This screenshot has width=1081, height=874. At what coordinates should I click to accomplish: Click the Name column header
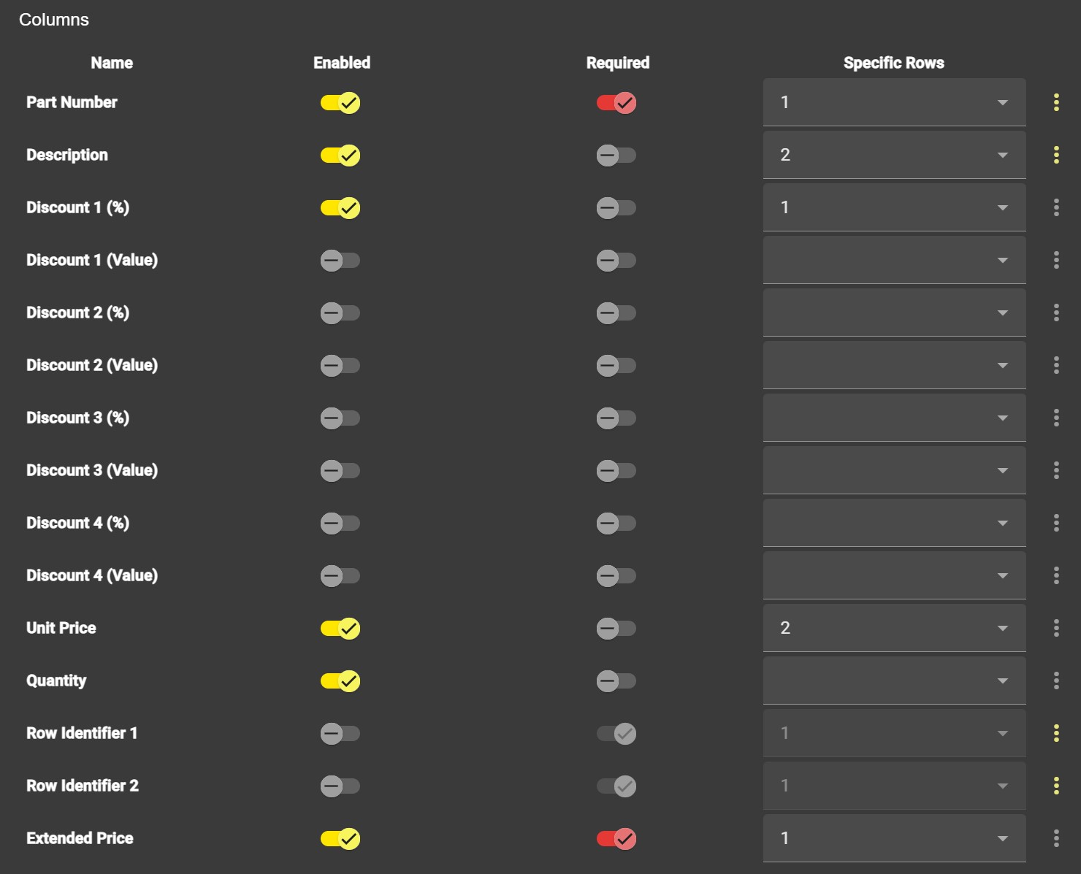point(111,63)
